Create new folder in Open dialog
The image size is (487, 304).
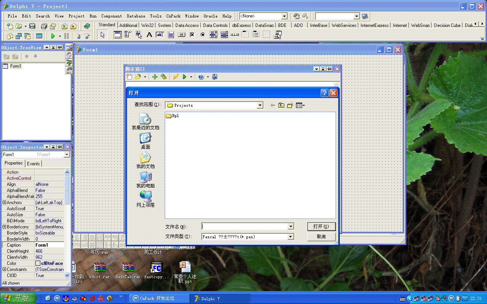290,105
